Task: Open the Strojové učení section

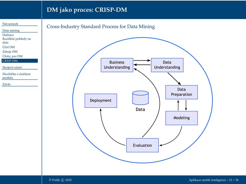Action: pyautogui.click(x=12, y=67)
